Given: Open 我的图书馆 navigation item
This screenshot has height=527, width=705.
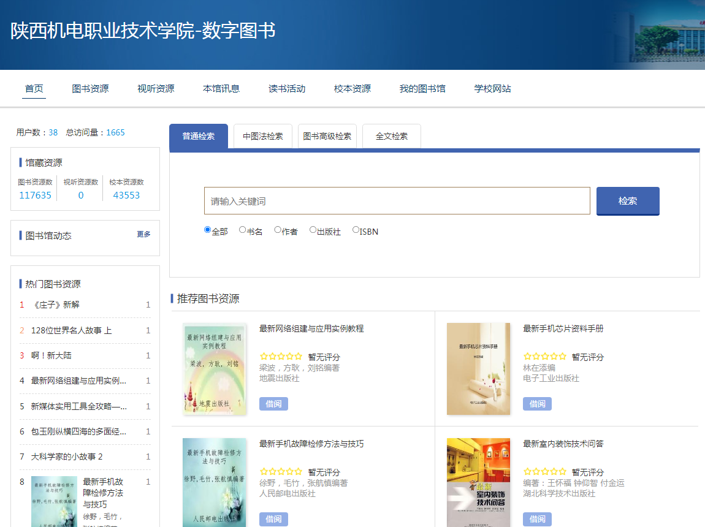Looking at the screenshot, I should pos(422,88).
